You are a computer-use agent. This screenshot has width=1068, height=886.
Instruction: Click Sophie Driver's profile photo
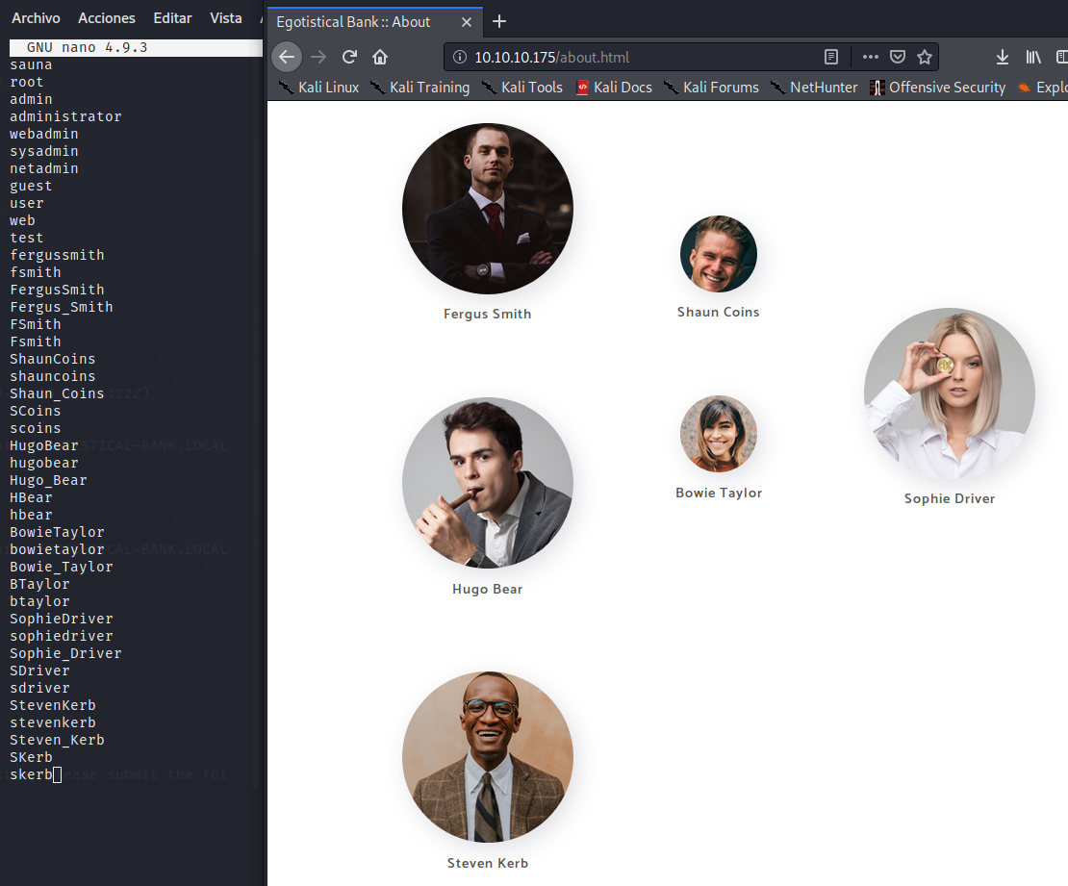pos(949,393)
